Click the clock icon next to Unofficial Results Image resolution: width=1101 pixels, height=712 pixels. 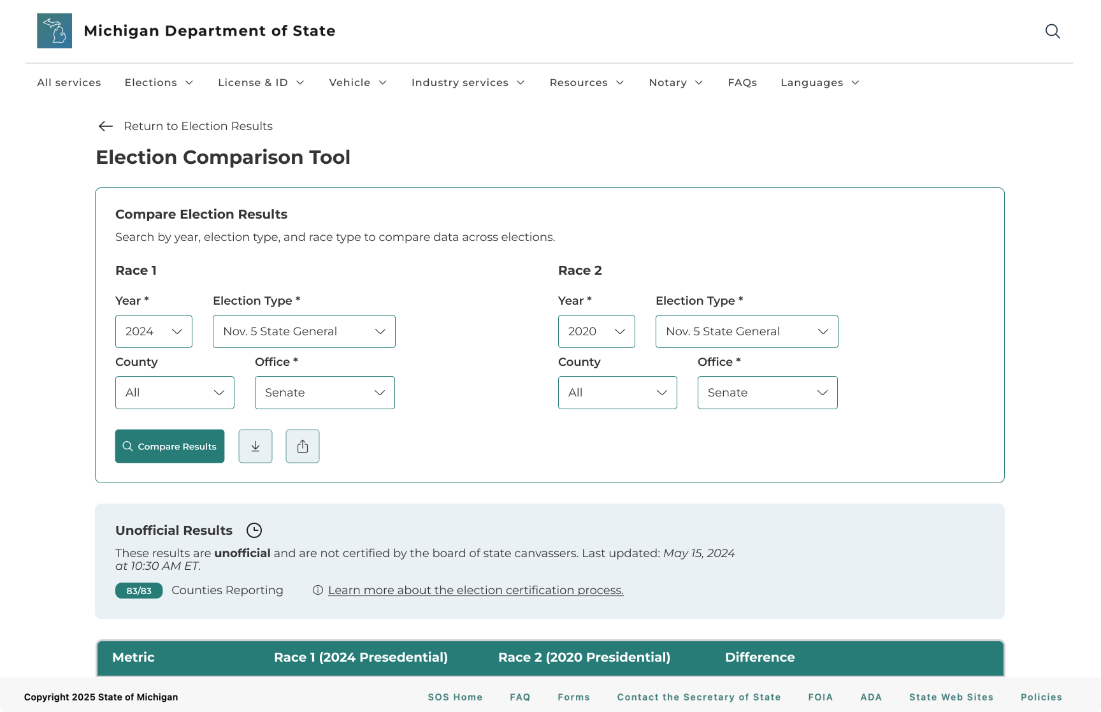tap(254, 530)
